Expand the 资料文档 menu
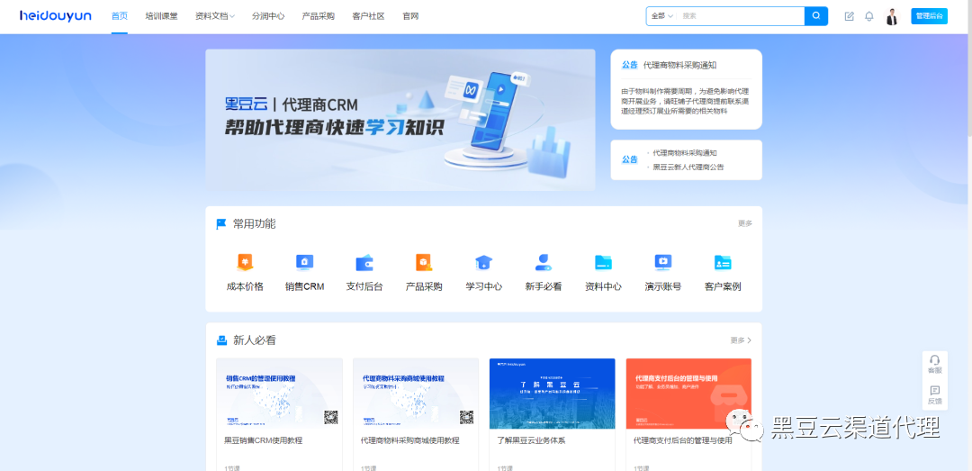The image size is (972, 471). (214, 16)
